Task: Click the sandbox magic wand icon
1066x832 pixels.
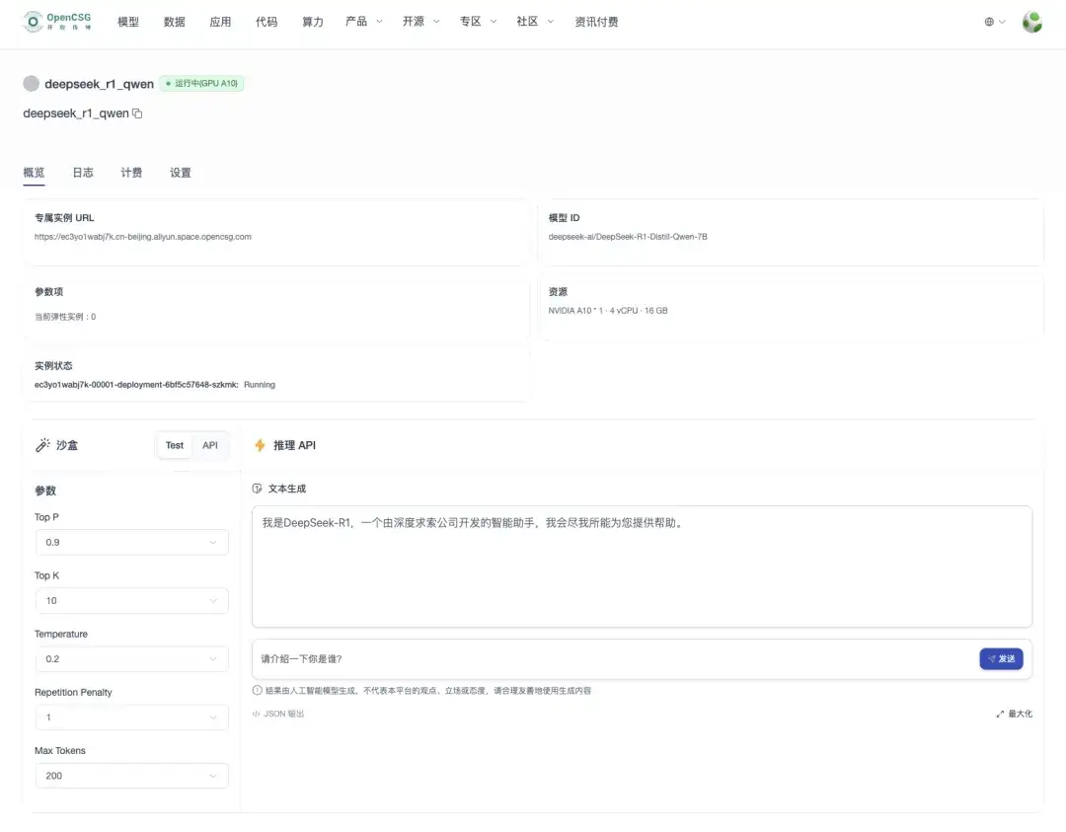Action: pos(42,445)
